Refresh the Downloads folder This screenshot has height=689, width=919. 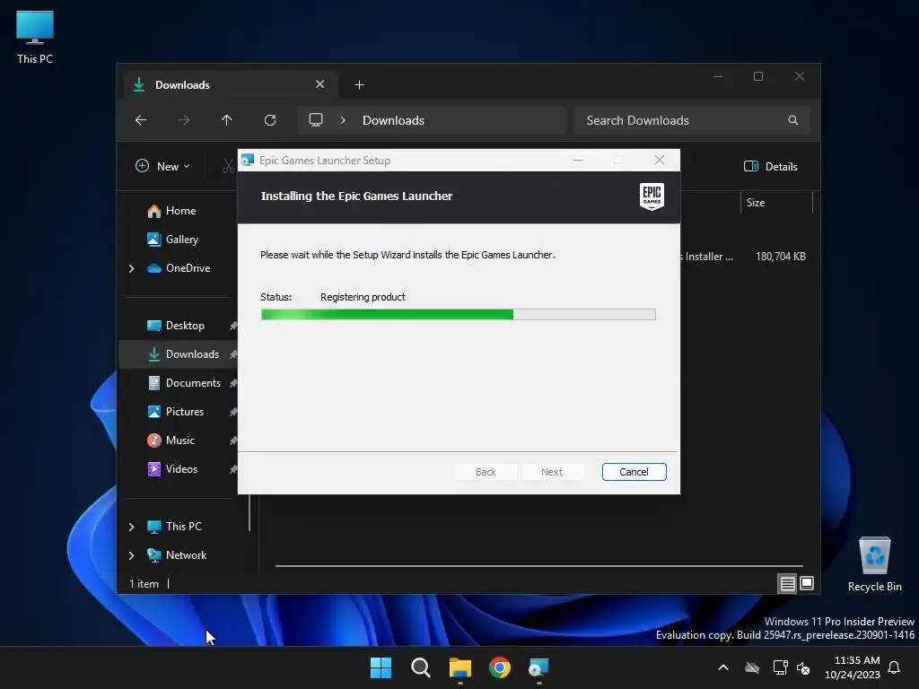click(x=269, y=120)
